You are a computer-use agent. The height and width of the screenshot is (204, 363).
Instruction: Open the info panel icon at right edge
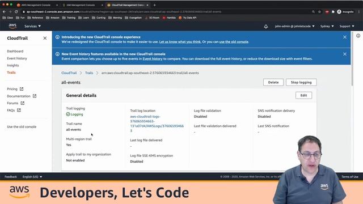[x=358, y=36]
